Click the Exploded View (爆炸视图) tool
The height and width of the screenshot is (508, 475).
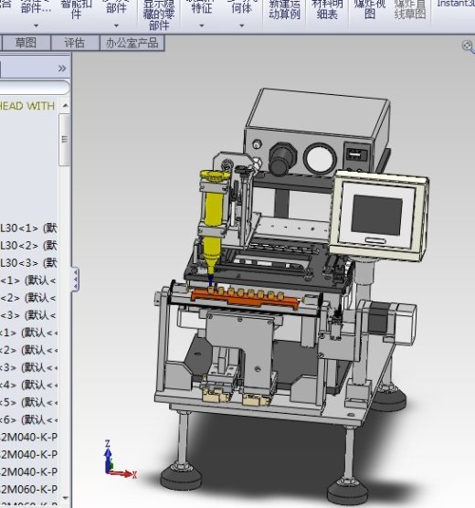click(370, 9)
